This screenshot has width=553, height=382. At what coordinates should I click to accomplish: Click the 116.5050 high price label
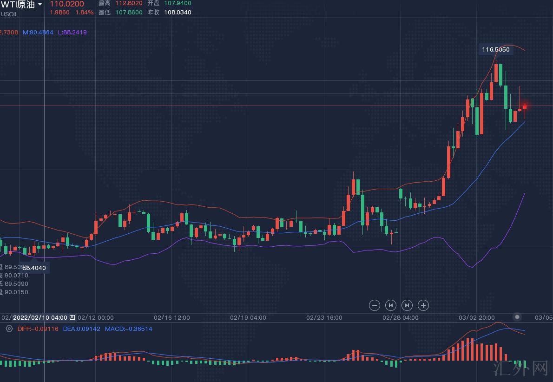click(x=495, y=49)
